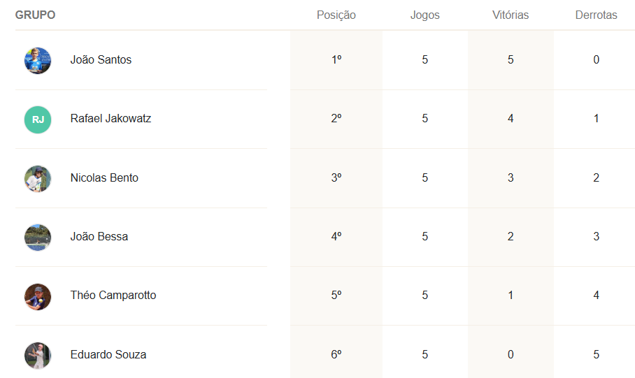Click the Rafael Jakowatz name link
635x378 pixels.
point(110,119)
